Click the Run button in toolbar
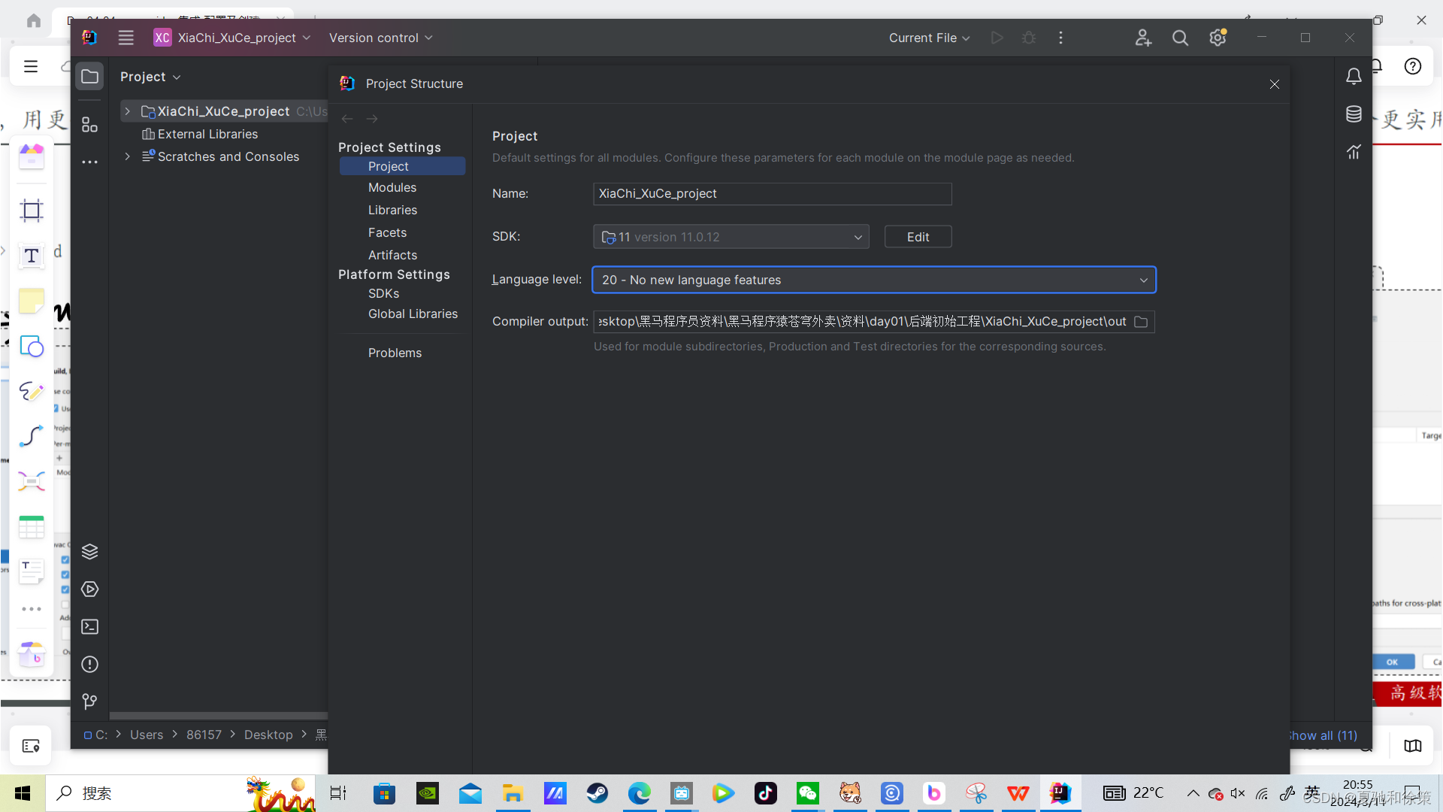 click(997, 38)
